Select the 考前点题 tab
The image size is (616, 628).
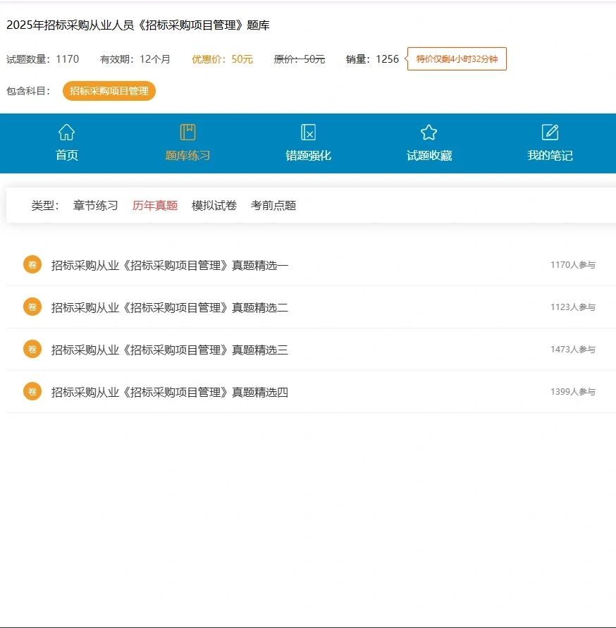pyautogui.click(x=273, y=205)
